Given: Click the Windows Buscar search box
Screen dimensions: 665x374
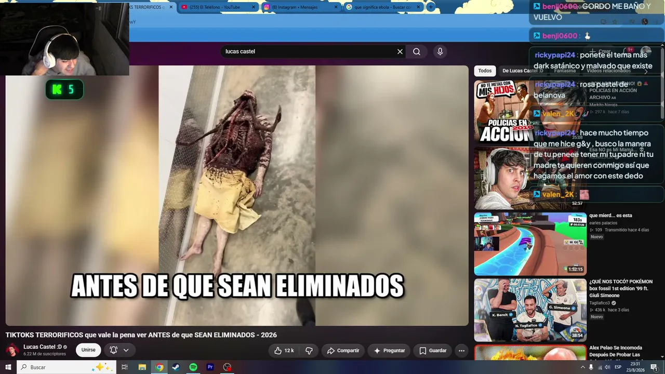Looking at the screenshot, I should point(66,367).
